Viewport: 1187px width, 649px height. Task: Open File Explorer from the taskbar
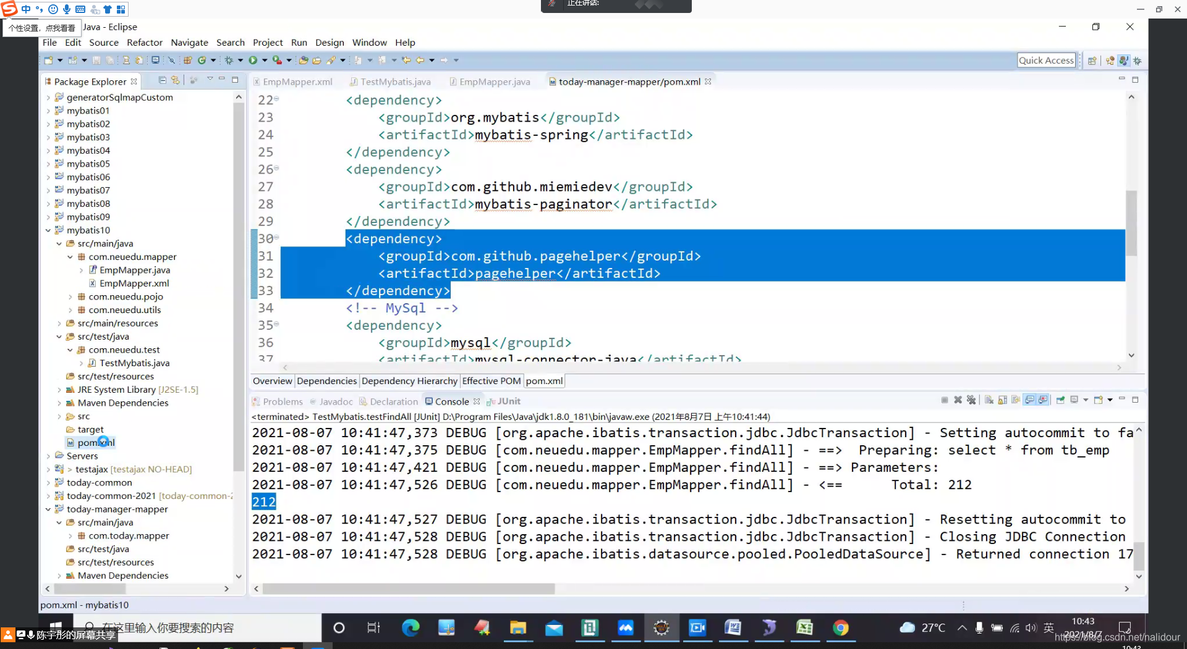pyautogui.click(x=517, y=628)
